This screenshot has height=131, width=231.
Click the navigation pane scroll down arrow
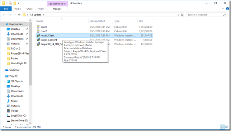[x=30, y=123]
